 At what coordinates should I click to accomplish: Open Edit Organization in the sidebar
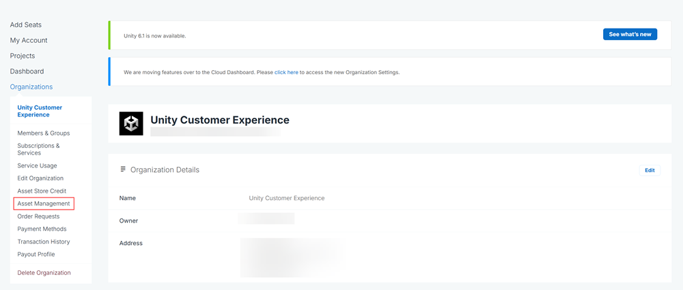click(x=40, y=178)
